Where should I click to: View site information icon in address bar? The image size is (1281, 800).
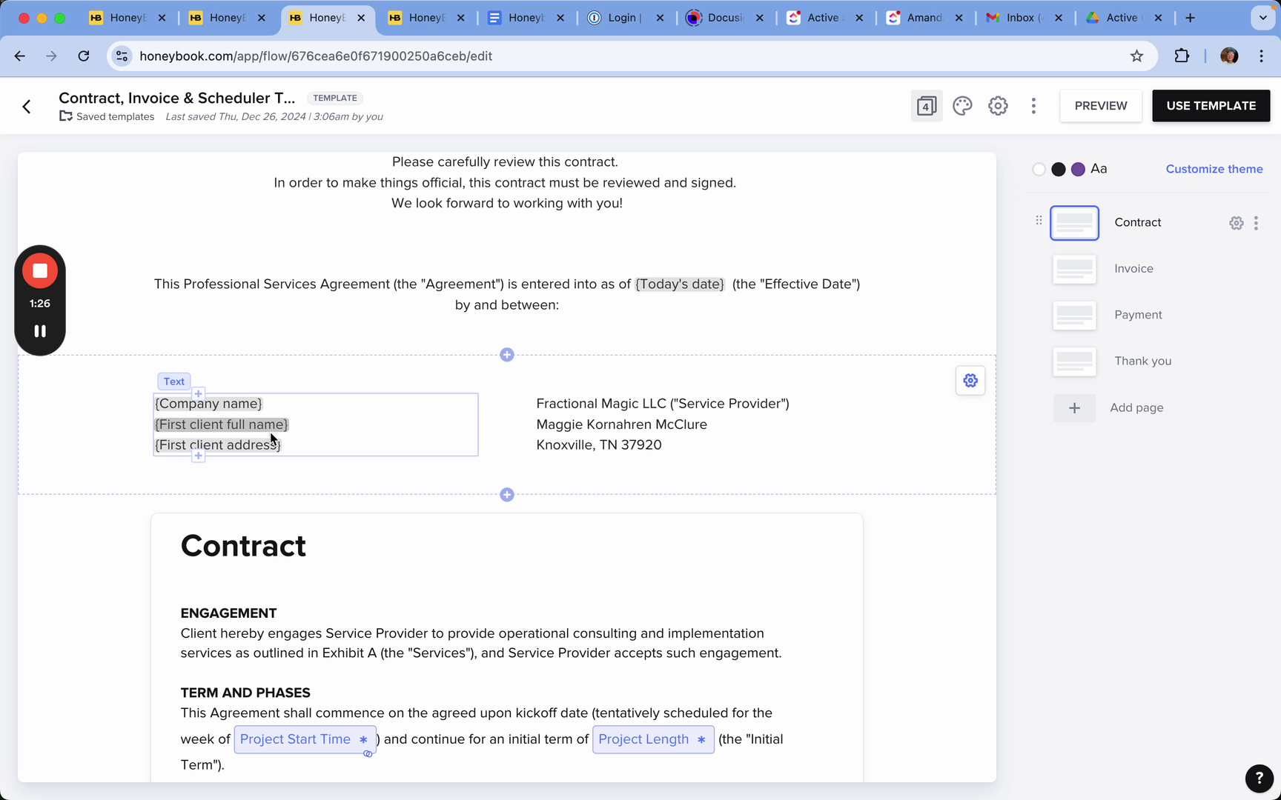click(122, 56)
